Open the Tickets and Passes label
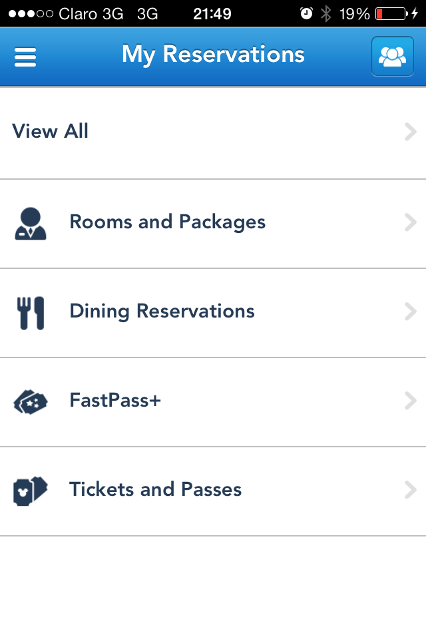Viewport: 426px width, 639px height. point(155,489)
